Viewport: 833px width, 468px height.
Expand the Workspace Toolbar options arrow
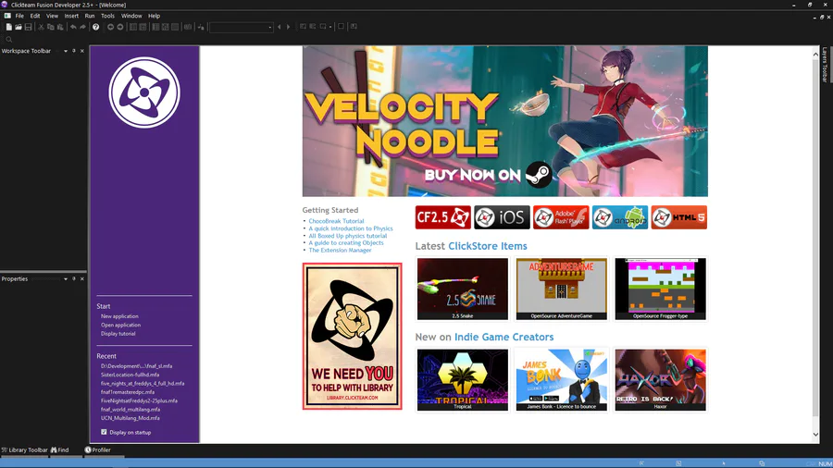tap(66, 51)
